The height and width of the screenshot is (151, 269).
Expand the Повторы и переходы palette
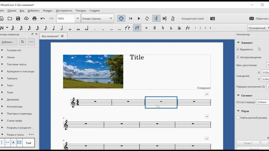(2, 113)
